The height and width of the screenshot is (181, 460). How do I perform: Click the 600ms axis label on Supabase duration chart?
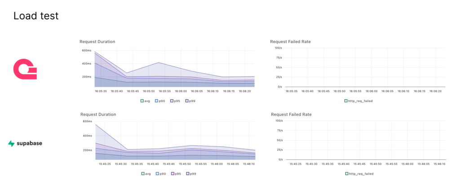pos(87,121)
